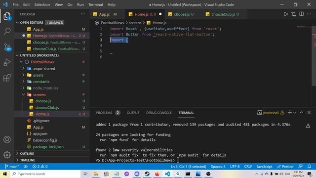Open the Go menu
This screenshot has width=316, height=178.
point(70,4)
